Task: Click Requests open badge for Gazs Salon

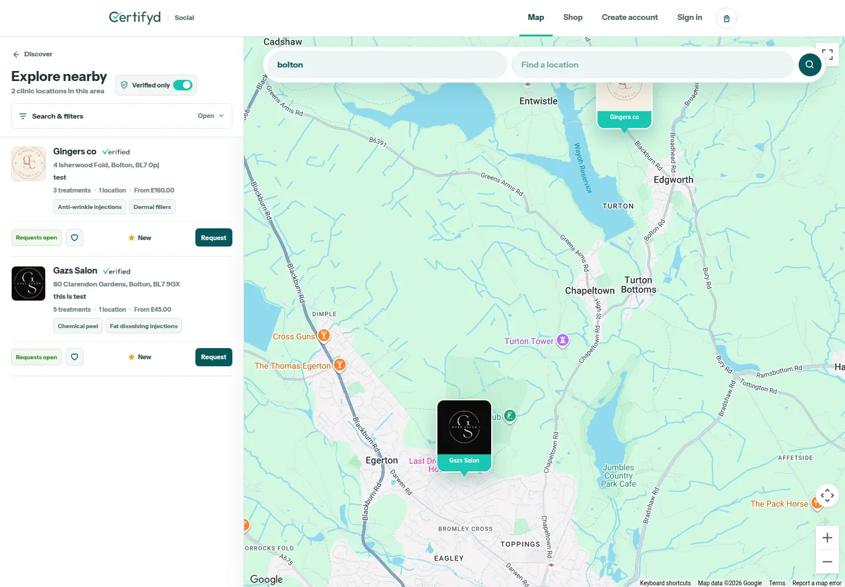Action: pyautogui.click(x=36, y=357)
